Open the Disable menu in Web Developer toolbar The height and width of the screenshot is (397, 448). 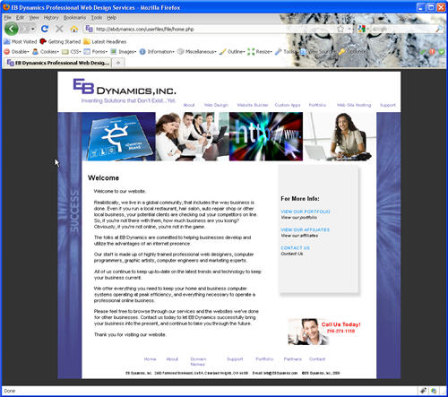pos(16,52)
